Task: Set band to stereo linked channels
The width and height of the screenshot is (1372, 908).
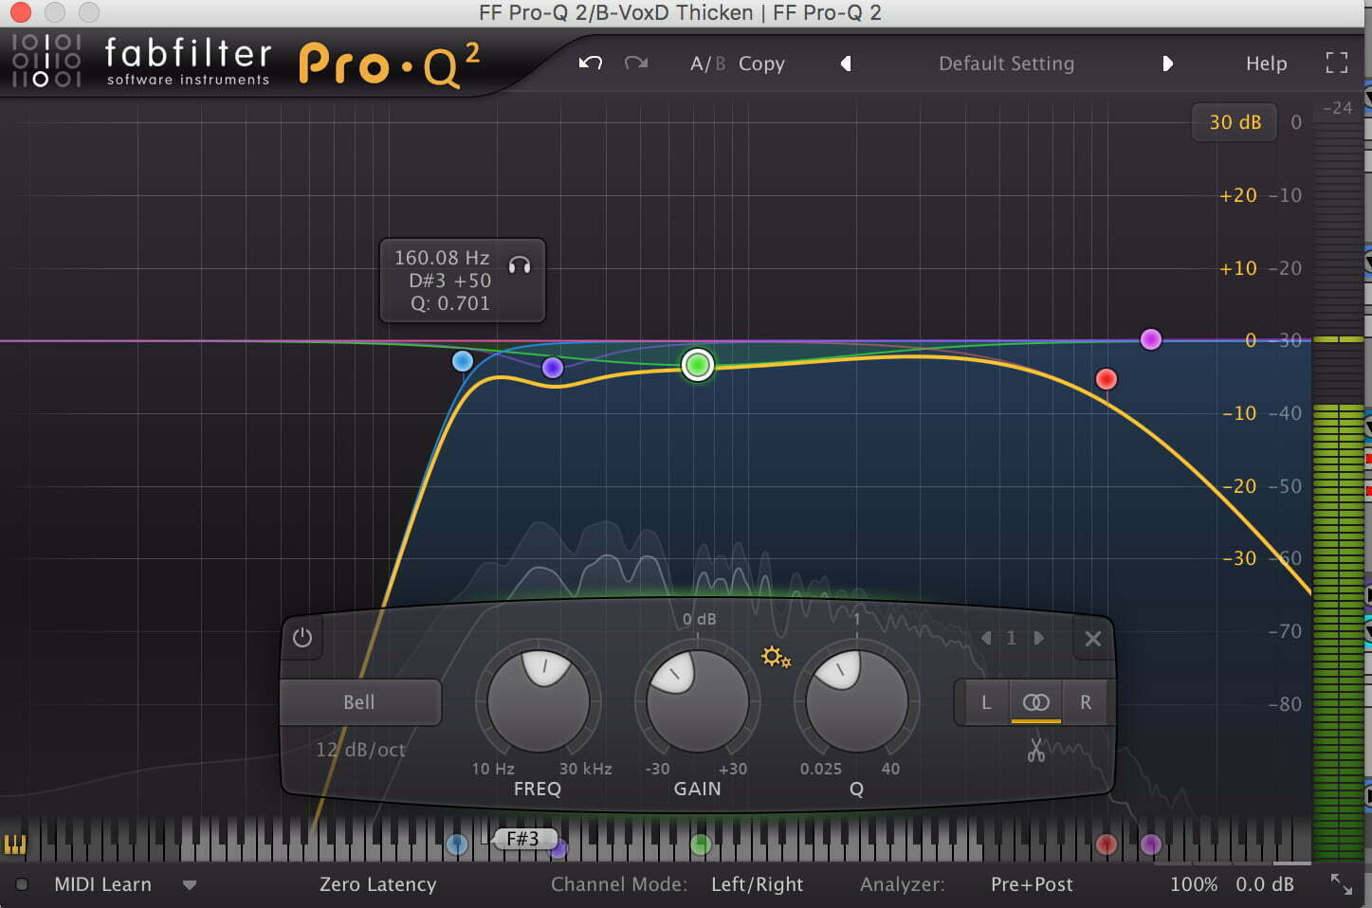Action: click(1035, 702)
